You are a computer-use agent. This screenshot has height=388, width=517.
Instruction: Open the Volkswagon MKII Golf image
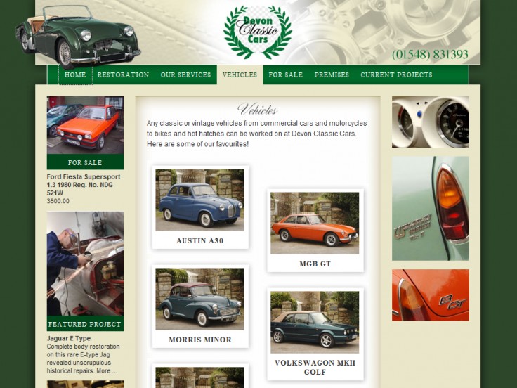click(x=315, y=322)
